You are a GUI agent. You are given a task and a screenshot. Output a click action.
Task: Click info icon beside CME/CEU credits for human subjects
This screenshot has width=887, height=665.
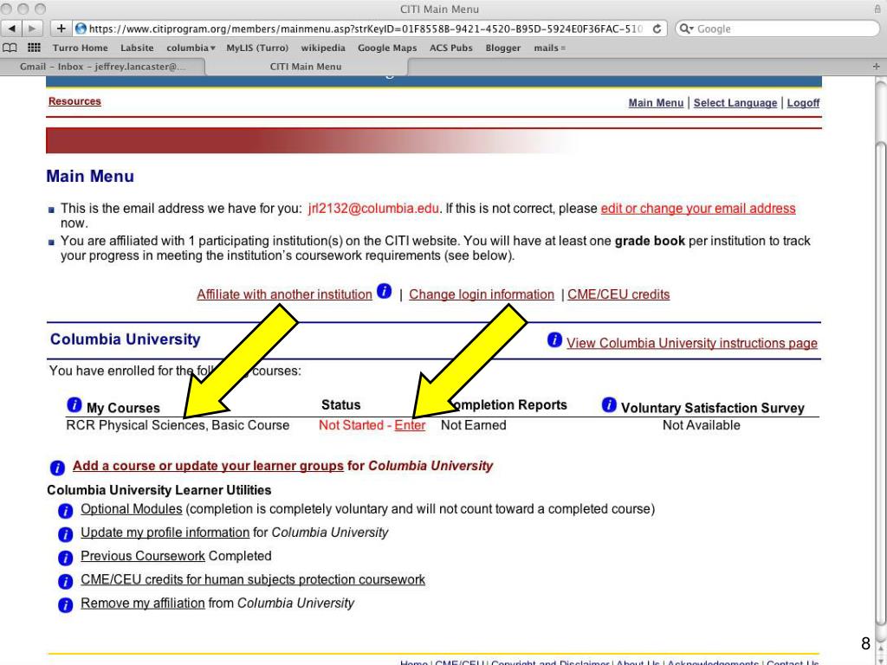66,581
